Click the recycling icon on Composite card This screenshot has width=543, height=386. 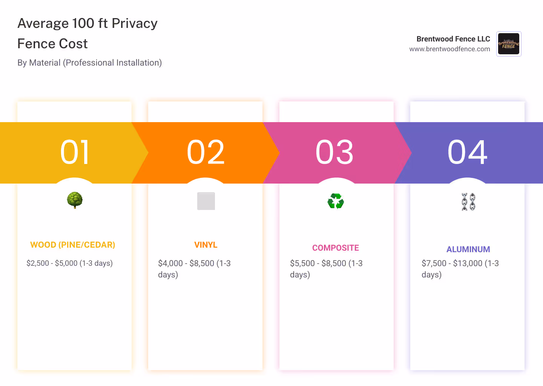click(336, 201)
